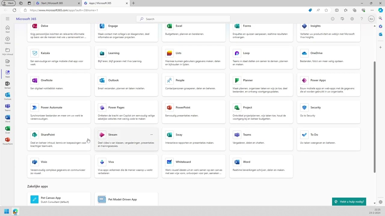385x216 pixels.
Task: Open the To Do app icon
Action: [x=304, y=135]
